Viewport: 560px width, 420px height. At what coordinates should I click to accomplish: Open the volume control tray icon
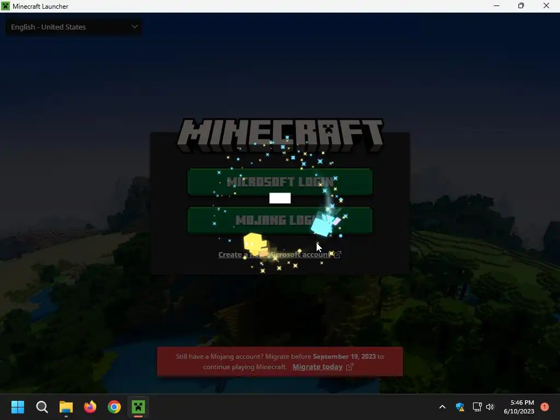click(490, 407)
